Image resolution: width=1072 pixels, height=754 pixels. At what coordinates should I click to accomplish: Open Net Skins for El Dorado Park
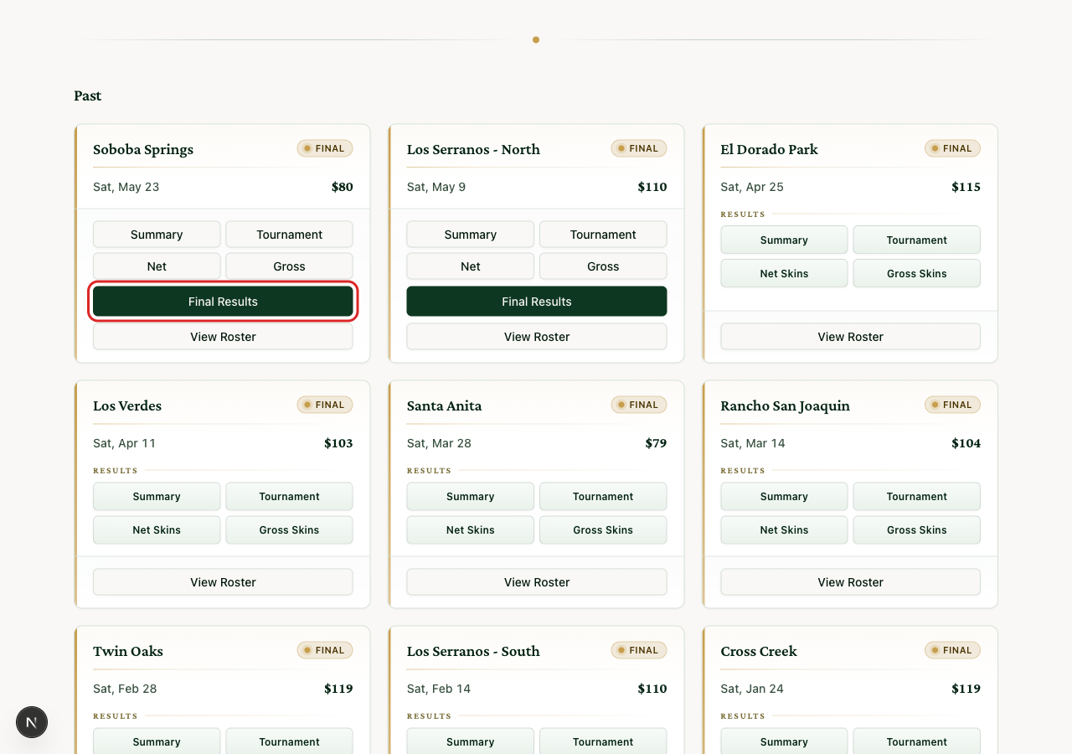click(784, 273)
